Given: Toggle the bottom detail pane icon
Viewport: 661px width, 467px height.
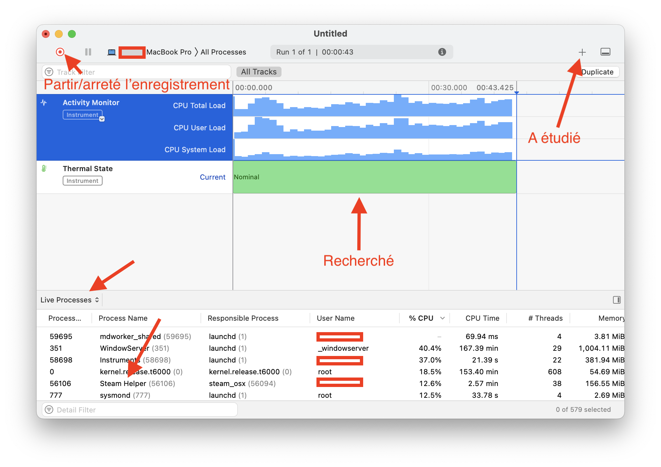Looking at the screenshot, I should click(605, 52).
